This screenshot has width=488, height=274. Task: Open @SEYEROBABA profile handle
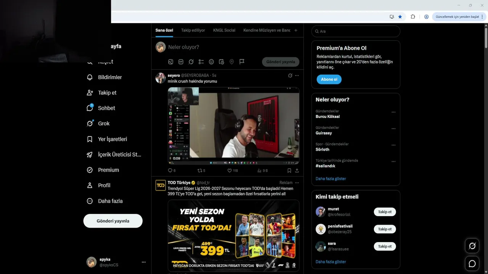click(196, 75)
